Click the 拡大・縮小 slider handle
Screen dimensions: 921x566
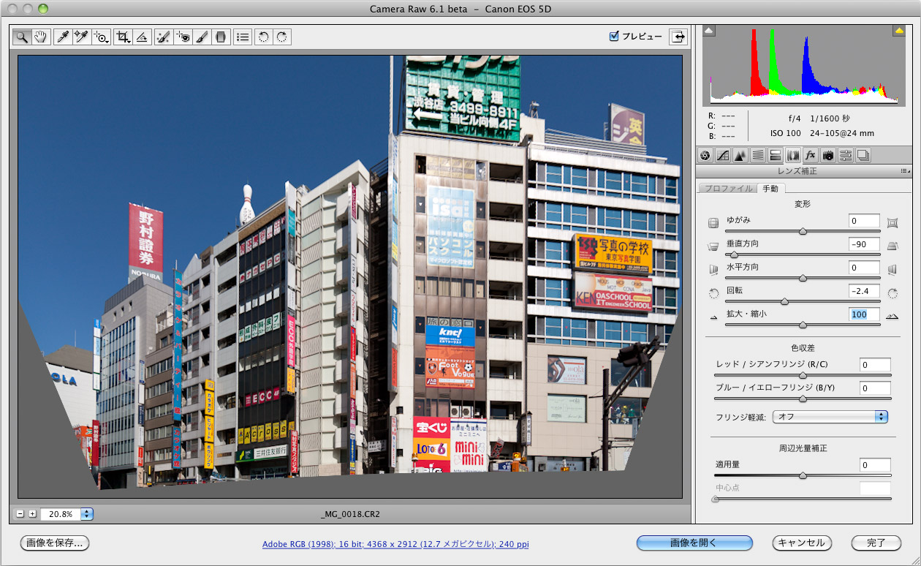803,325
